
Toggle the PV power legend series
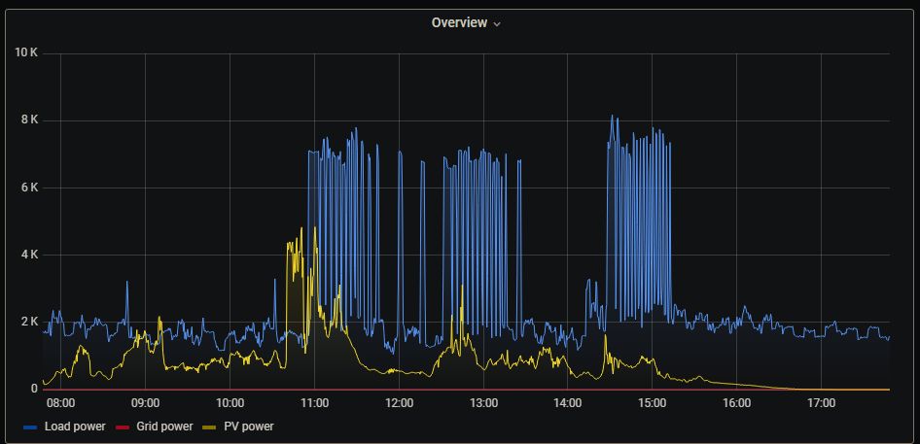[248, 427]
